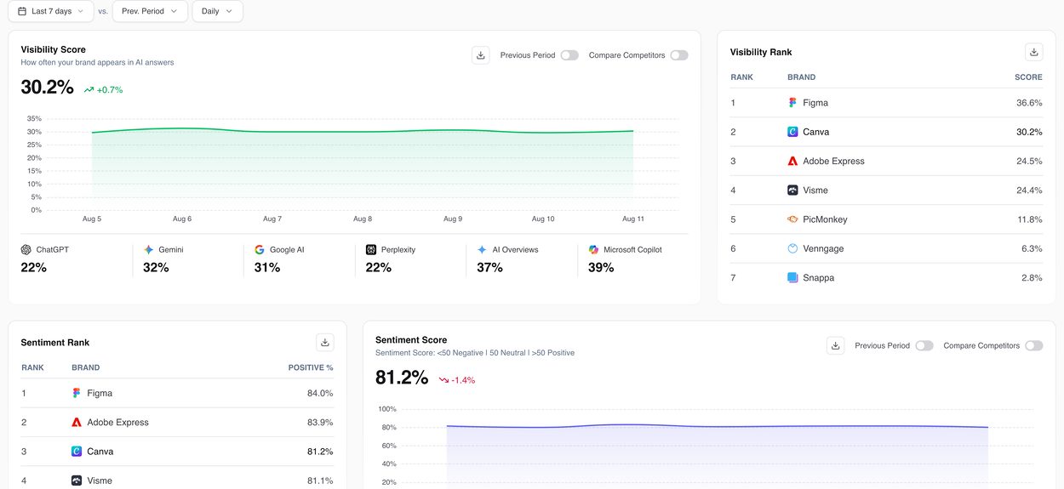The height and width of the screenshot is (489, 1064).
Task: Click Visme logo in Sentiment Rank
Action: 77,480
